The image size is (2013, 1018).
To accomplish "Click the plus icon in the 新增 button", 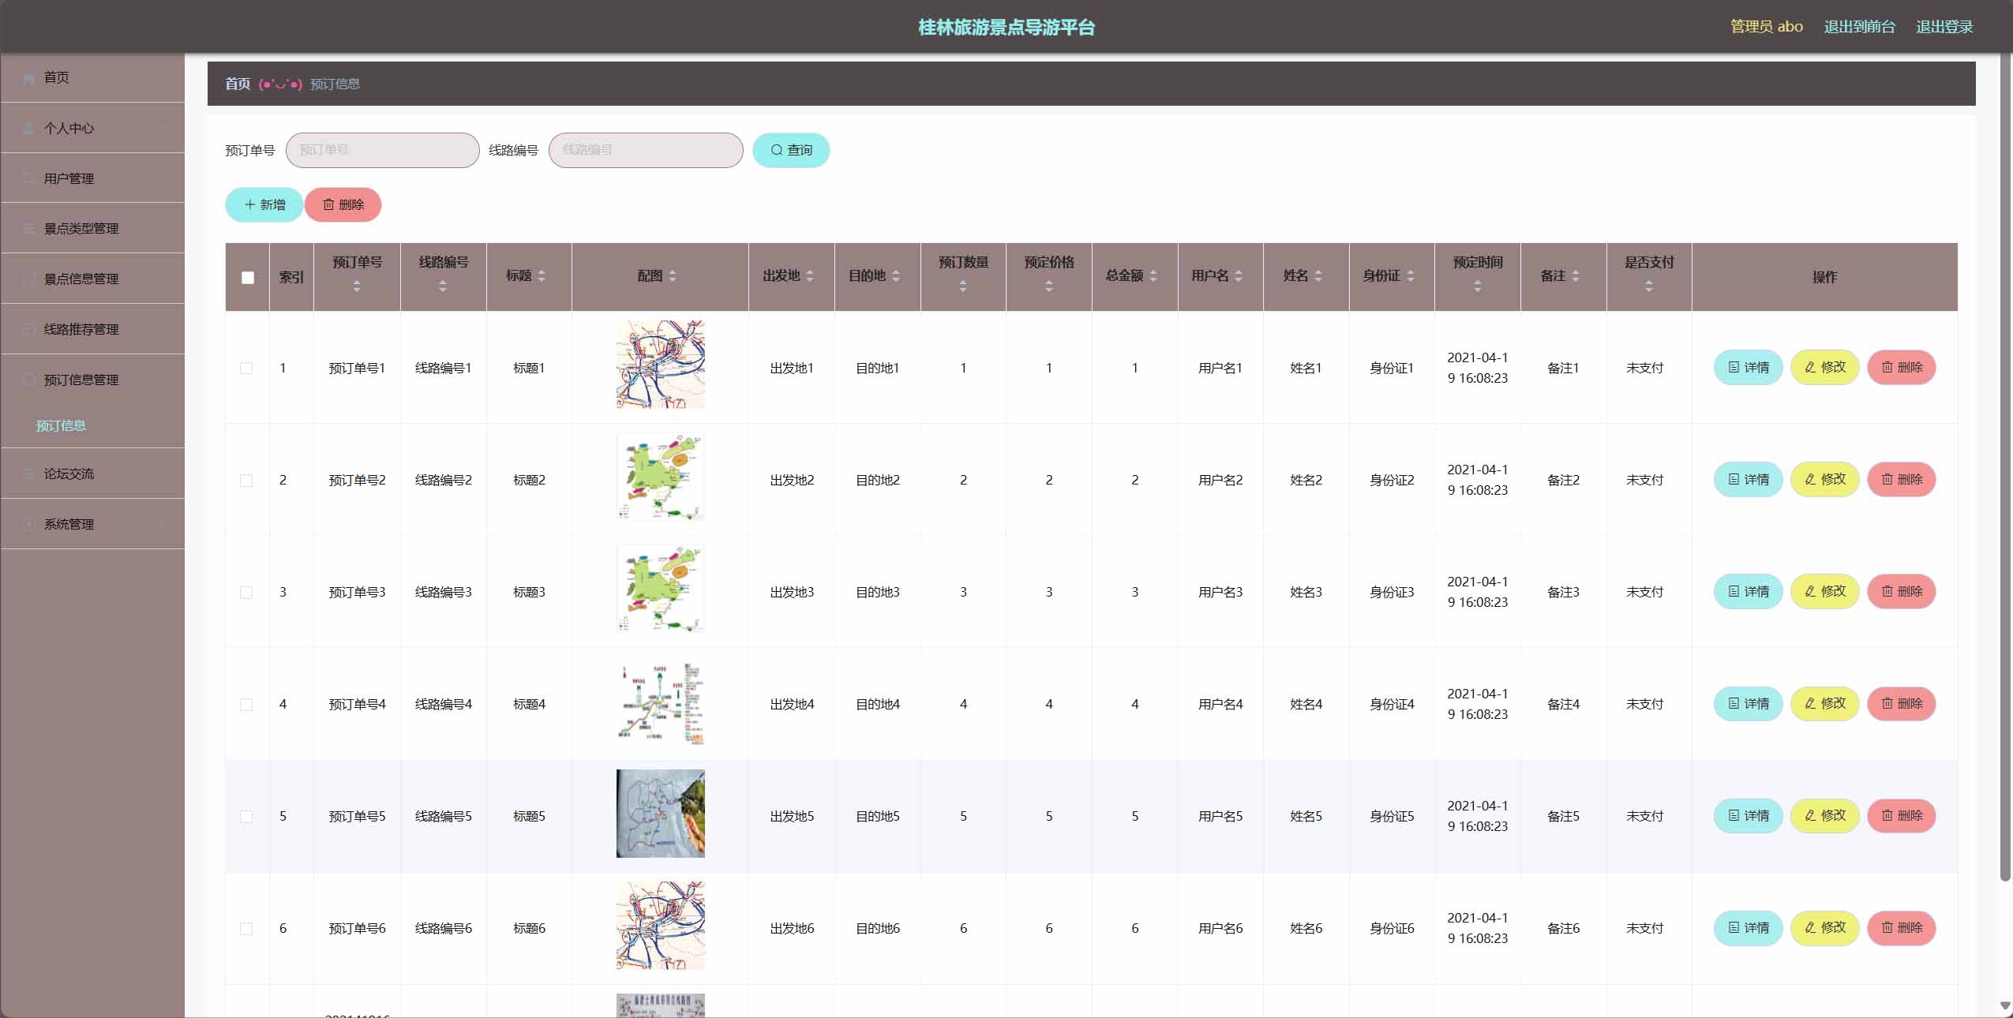I will pyautogui.click(x=249, y=204).
